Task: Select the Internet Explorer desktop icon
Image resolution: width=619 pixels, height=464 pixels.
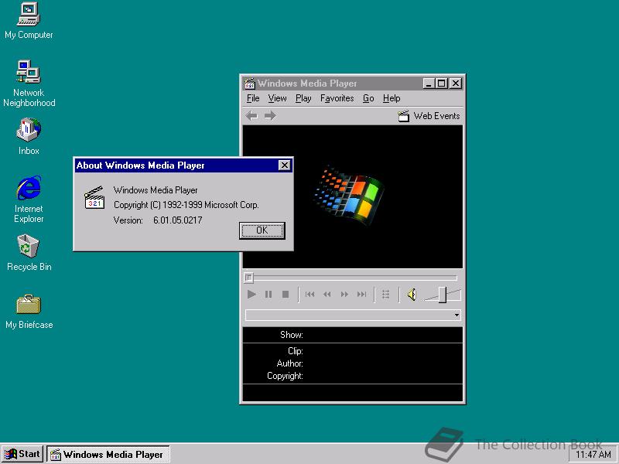Action: pyautogui.click(x=29, y=200)
